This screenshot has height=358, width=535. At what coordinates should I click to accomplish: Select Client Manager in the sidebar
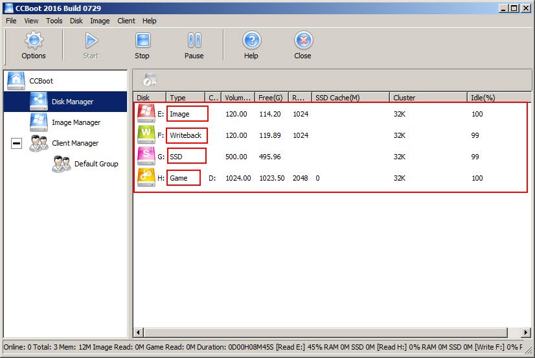pos(75,143)
